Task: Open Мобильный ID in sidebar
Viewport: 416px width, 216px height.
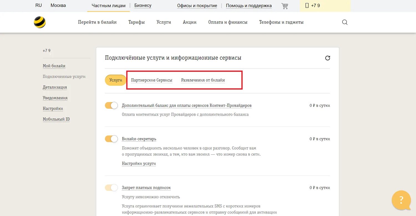Action: point(56,119)
